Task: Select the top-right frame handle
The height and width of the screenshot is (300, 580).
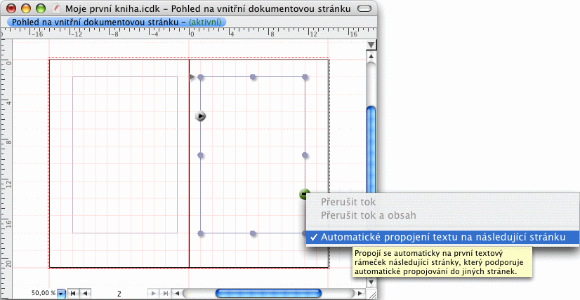Action: [305, 77]
